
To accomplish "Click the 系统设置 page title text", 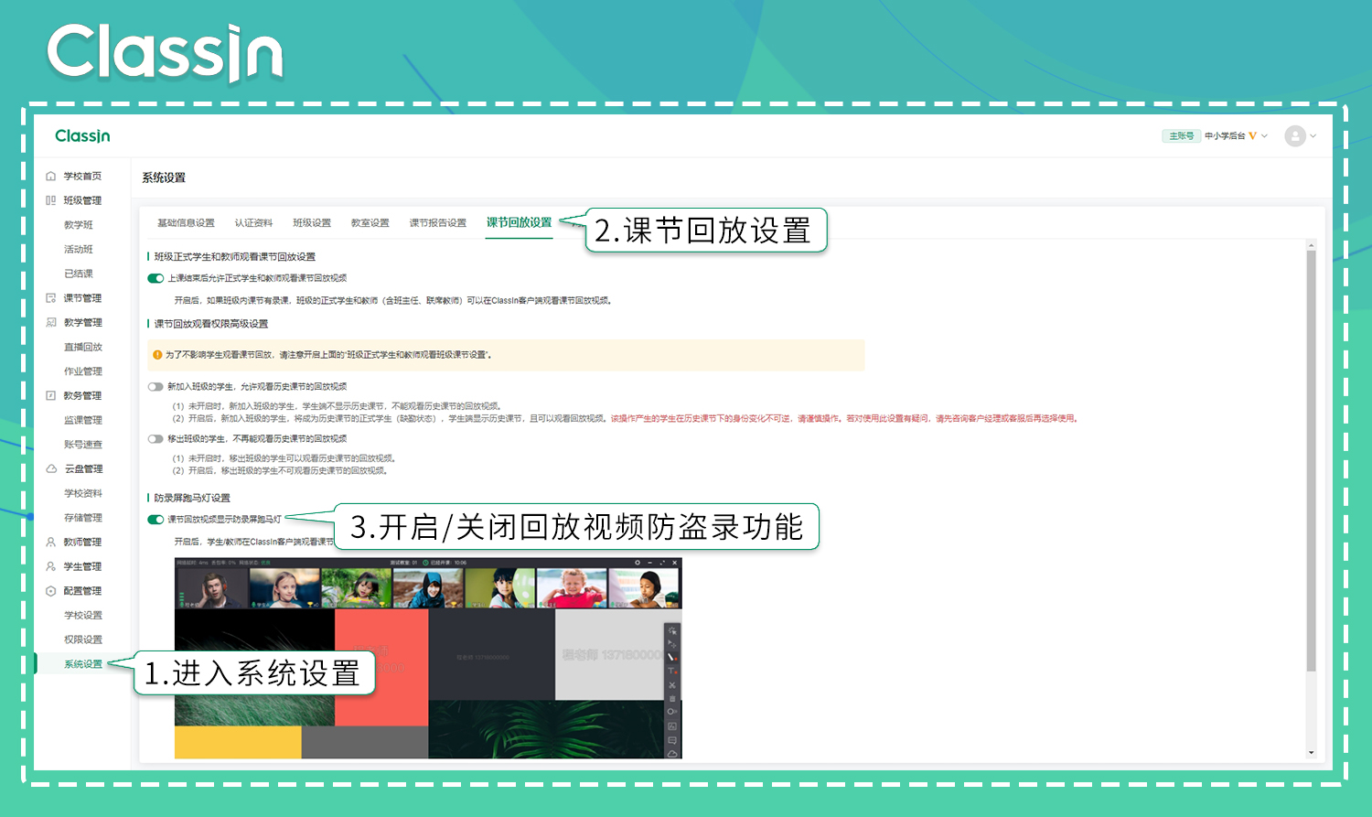I will (164, 177).
